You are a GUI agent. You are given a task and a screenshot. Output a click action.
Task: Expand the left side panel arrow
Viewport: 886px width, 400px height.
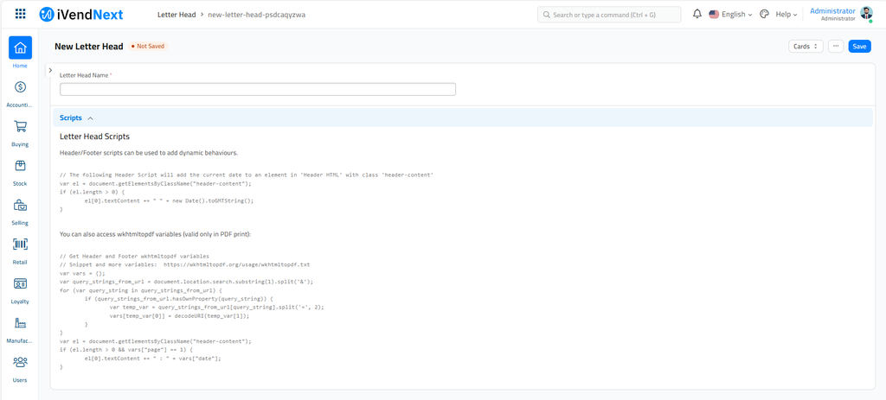coord(50,71)
